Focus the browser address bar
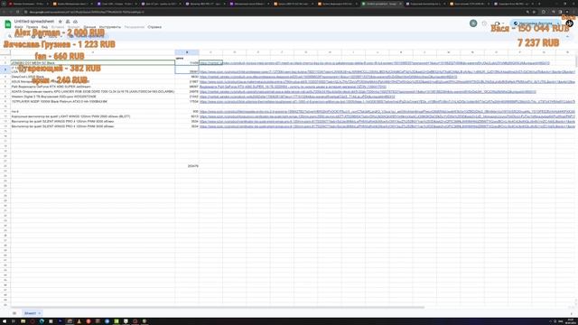The height and width of the screenshot is (325, 578). (x=273, y=12)
